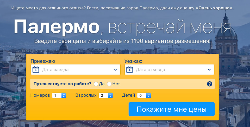Viewport: 250px width, 127px height.
Task: Open the blue question mark help icon
Action: pos(209,84)
